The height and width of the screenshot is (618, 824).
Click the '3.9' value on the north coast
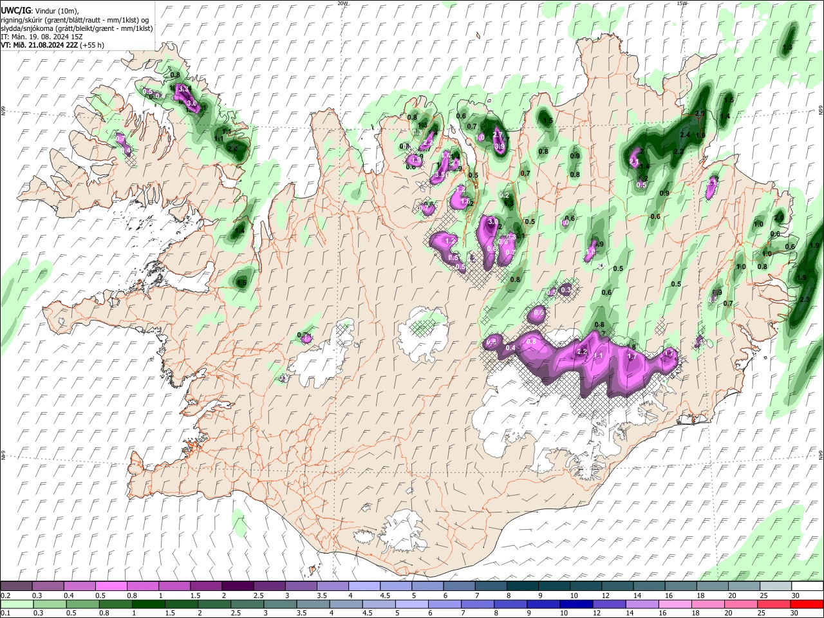point(500,147)
